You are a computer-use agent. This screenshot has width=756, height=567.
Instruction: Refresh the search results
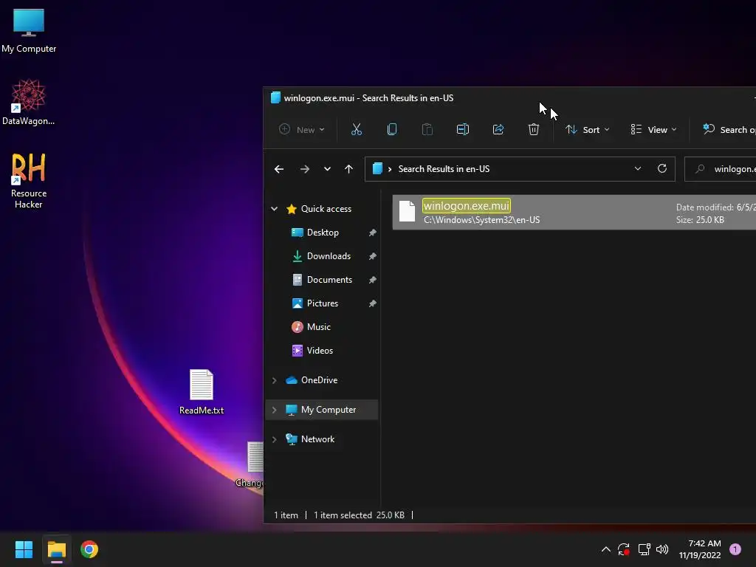pyautogui.click(x=662, y=169)
